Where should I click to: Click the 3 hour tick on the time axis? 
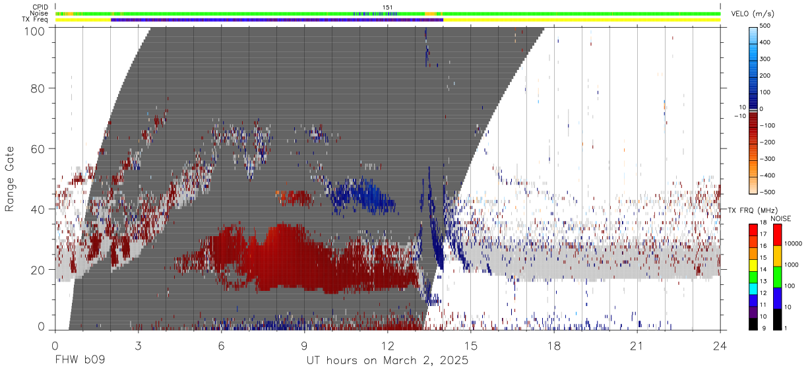(x=138, y=346)
